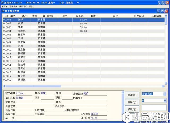Click the 姓名 column header

coord(24,16)
